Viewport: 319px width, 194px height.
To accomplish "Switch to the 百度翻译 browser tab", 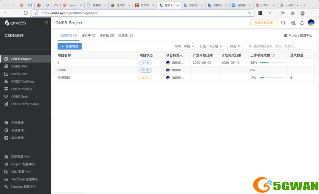I will pos(241,5).
